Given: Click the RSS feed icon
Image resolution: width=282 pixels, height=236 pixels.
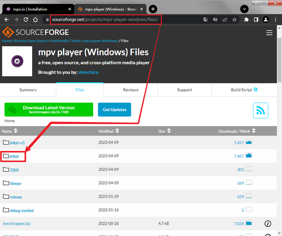Looking at the screenshot, I should [260, 110].
